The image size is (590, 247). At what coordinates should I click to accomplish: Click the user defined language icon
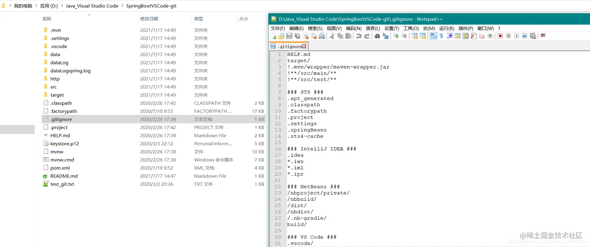coord(458,36)
